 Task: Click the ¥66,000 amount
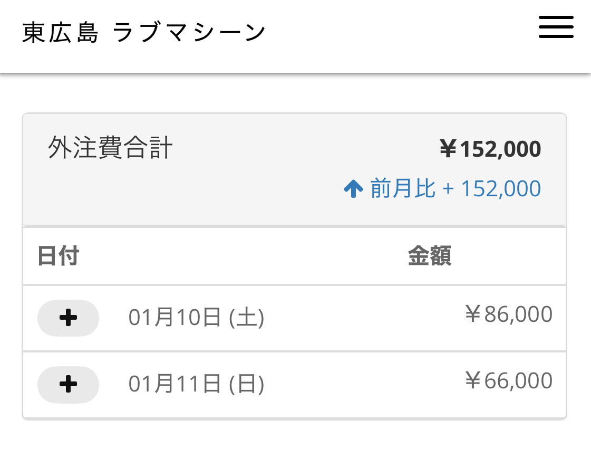tap(508, 381)
